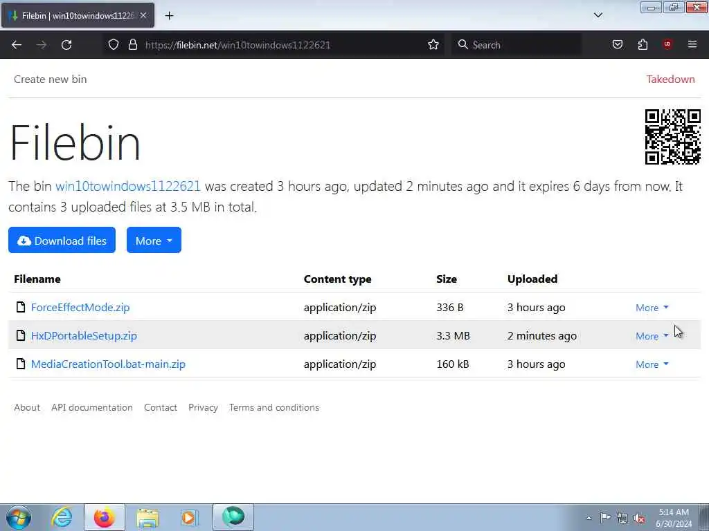Select the 160 kB size value
The width and height of the screenshot is (709, 531).
coord(453,364)
